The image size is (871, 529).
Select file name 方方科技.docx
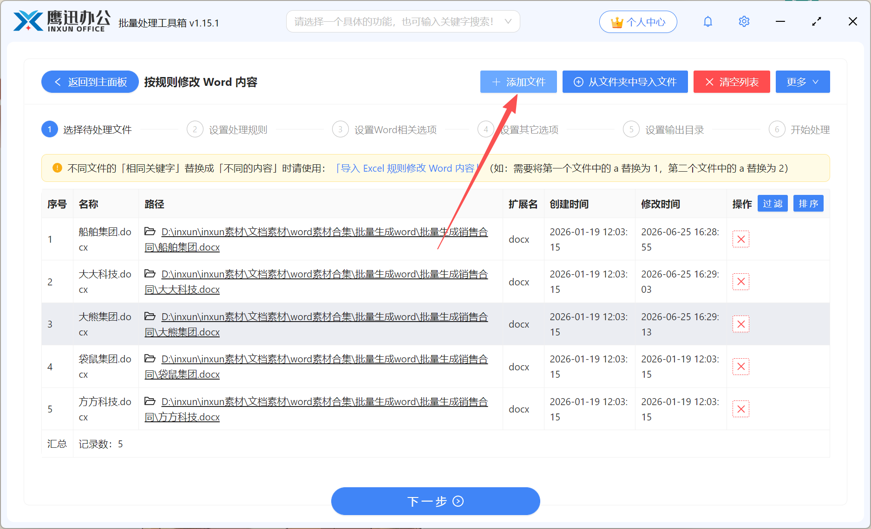click(105, 409)
